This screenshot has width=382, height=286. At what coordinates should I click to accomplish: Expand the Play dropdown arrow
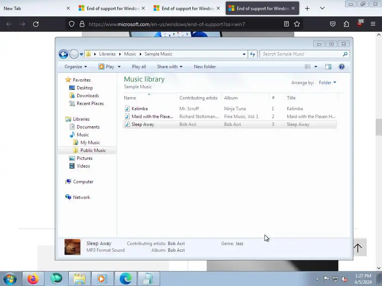coord(119,67)
